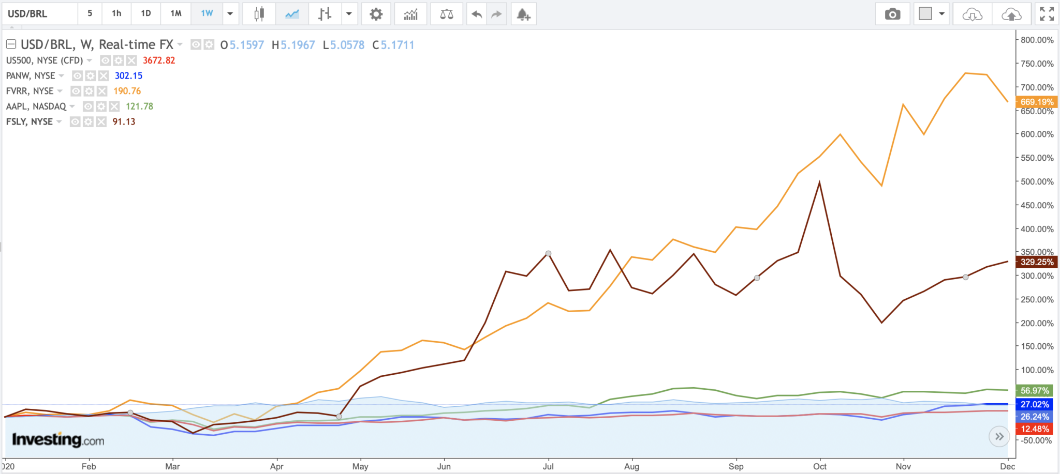
Task: Open the indicators menu
Action: click(410, 14)
